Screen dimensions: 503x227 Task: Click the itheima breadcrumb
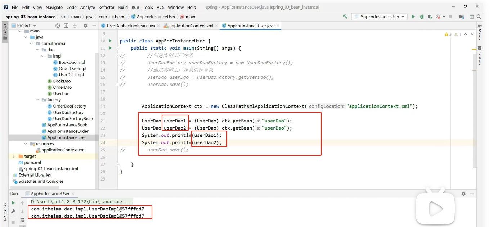click(118, 17)
